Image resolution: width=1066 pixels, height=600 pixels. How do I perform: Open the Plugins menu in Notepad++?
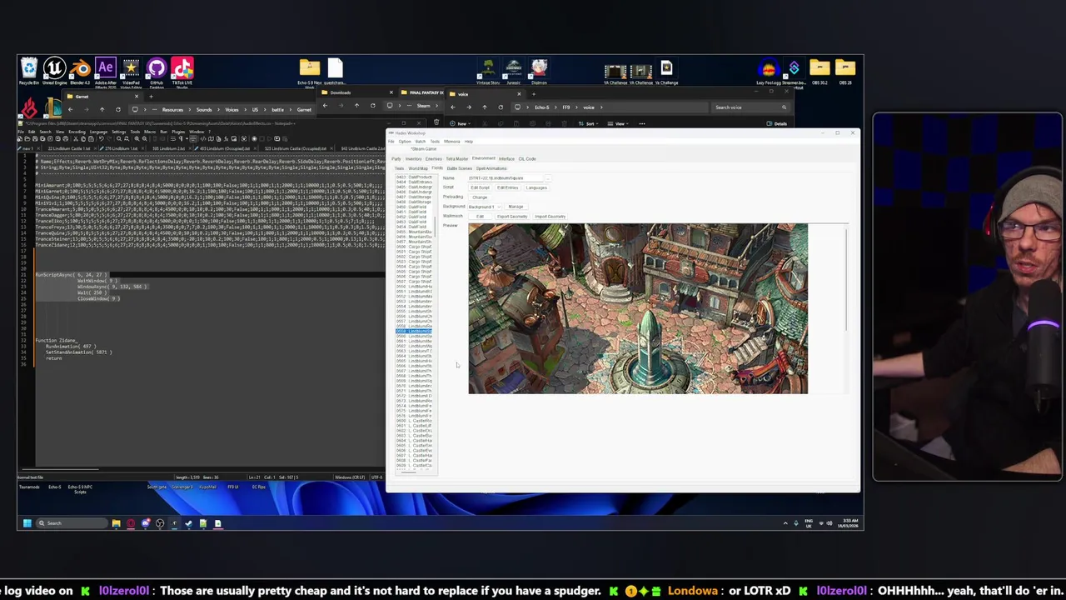[178, 132]
